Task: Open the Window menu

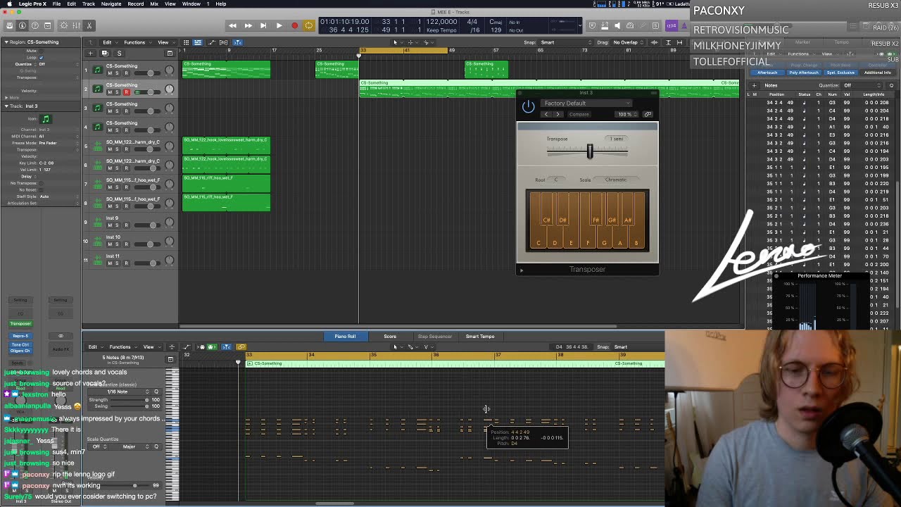Action: pyautogui.click(x=191, y=4)
